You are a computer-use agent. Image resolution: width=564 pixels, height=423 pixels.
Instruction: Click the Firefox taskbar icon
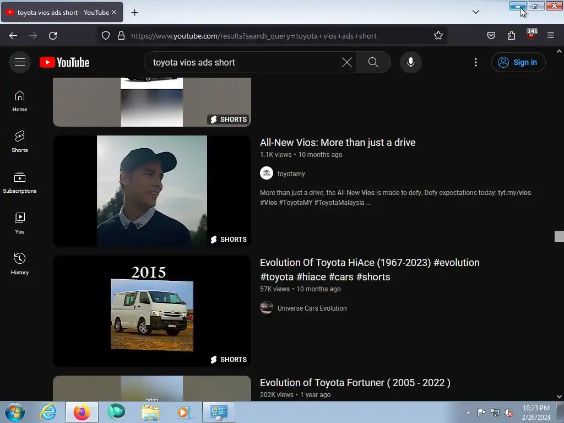point(82,412)
